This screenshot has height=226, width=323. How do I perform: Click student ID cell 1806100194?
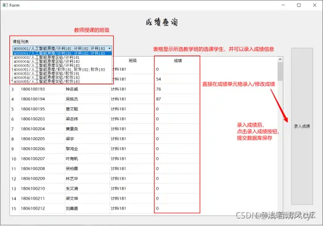[42, 99]
